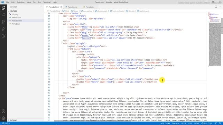Click the div.myLogin breadcrumb item
223x125 pixels.
[101, 11]
